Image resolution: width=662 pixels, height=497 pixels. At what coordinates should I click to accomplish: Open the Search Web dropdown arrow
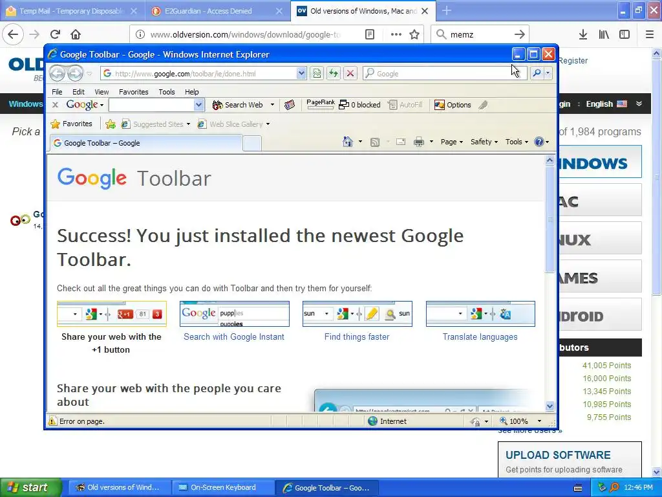coord(272,105)
